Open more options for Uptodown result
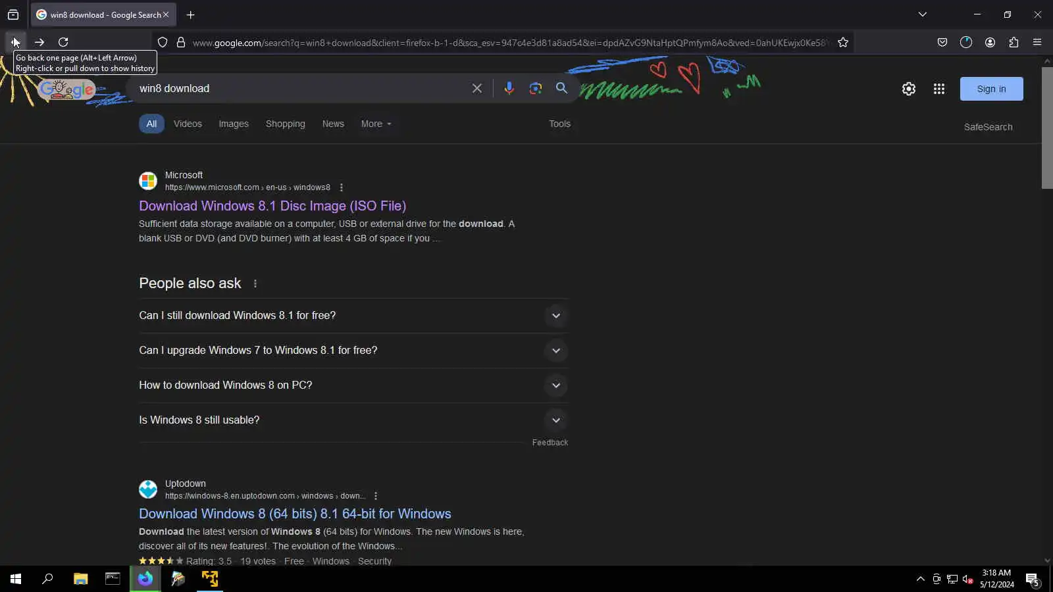Image resolution: width=1053 pixels, height=592 pixels. [x=376, y=496]
